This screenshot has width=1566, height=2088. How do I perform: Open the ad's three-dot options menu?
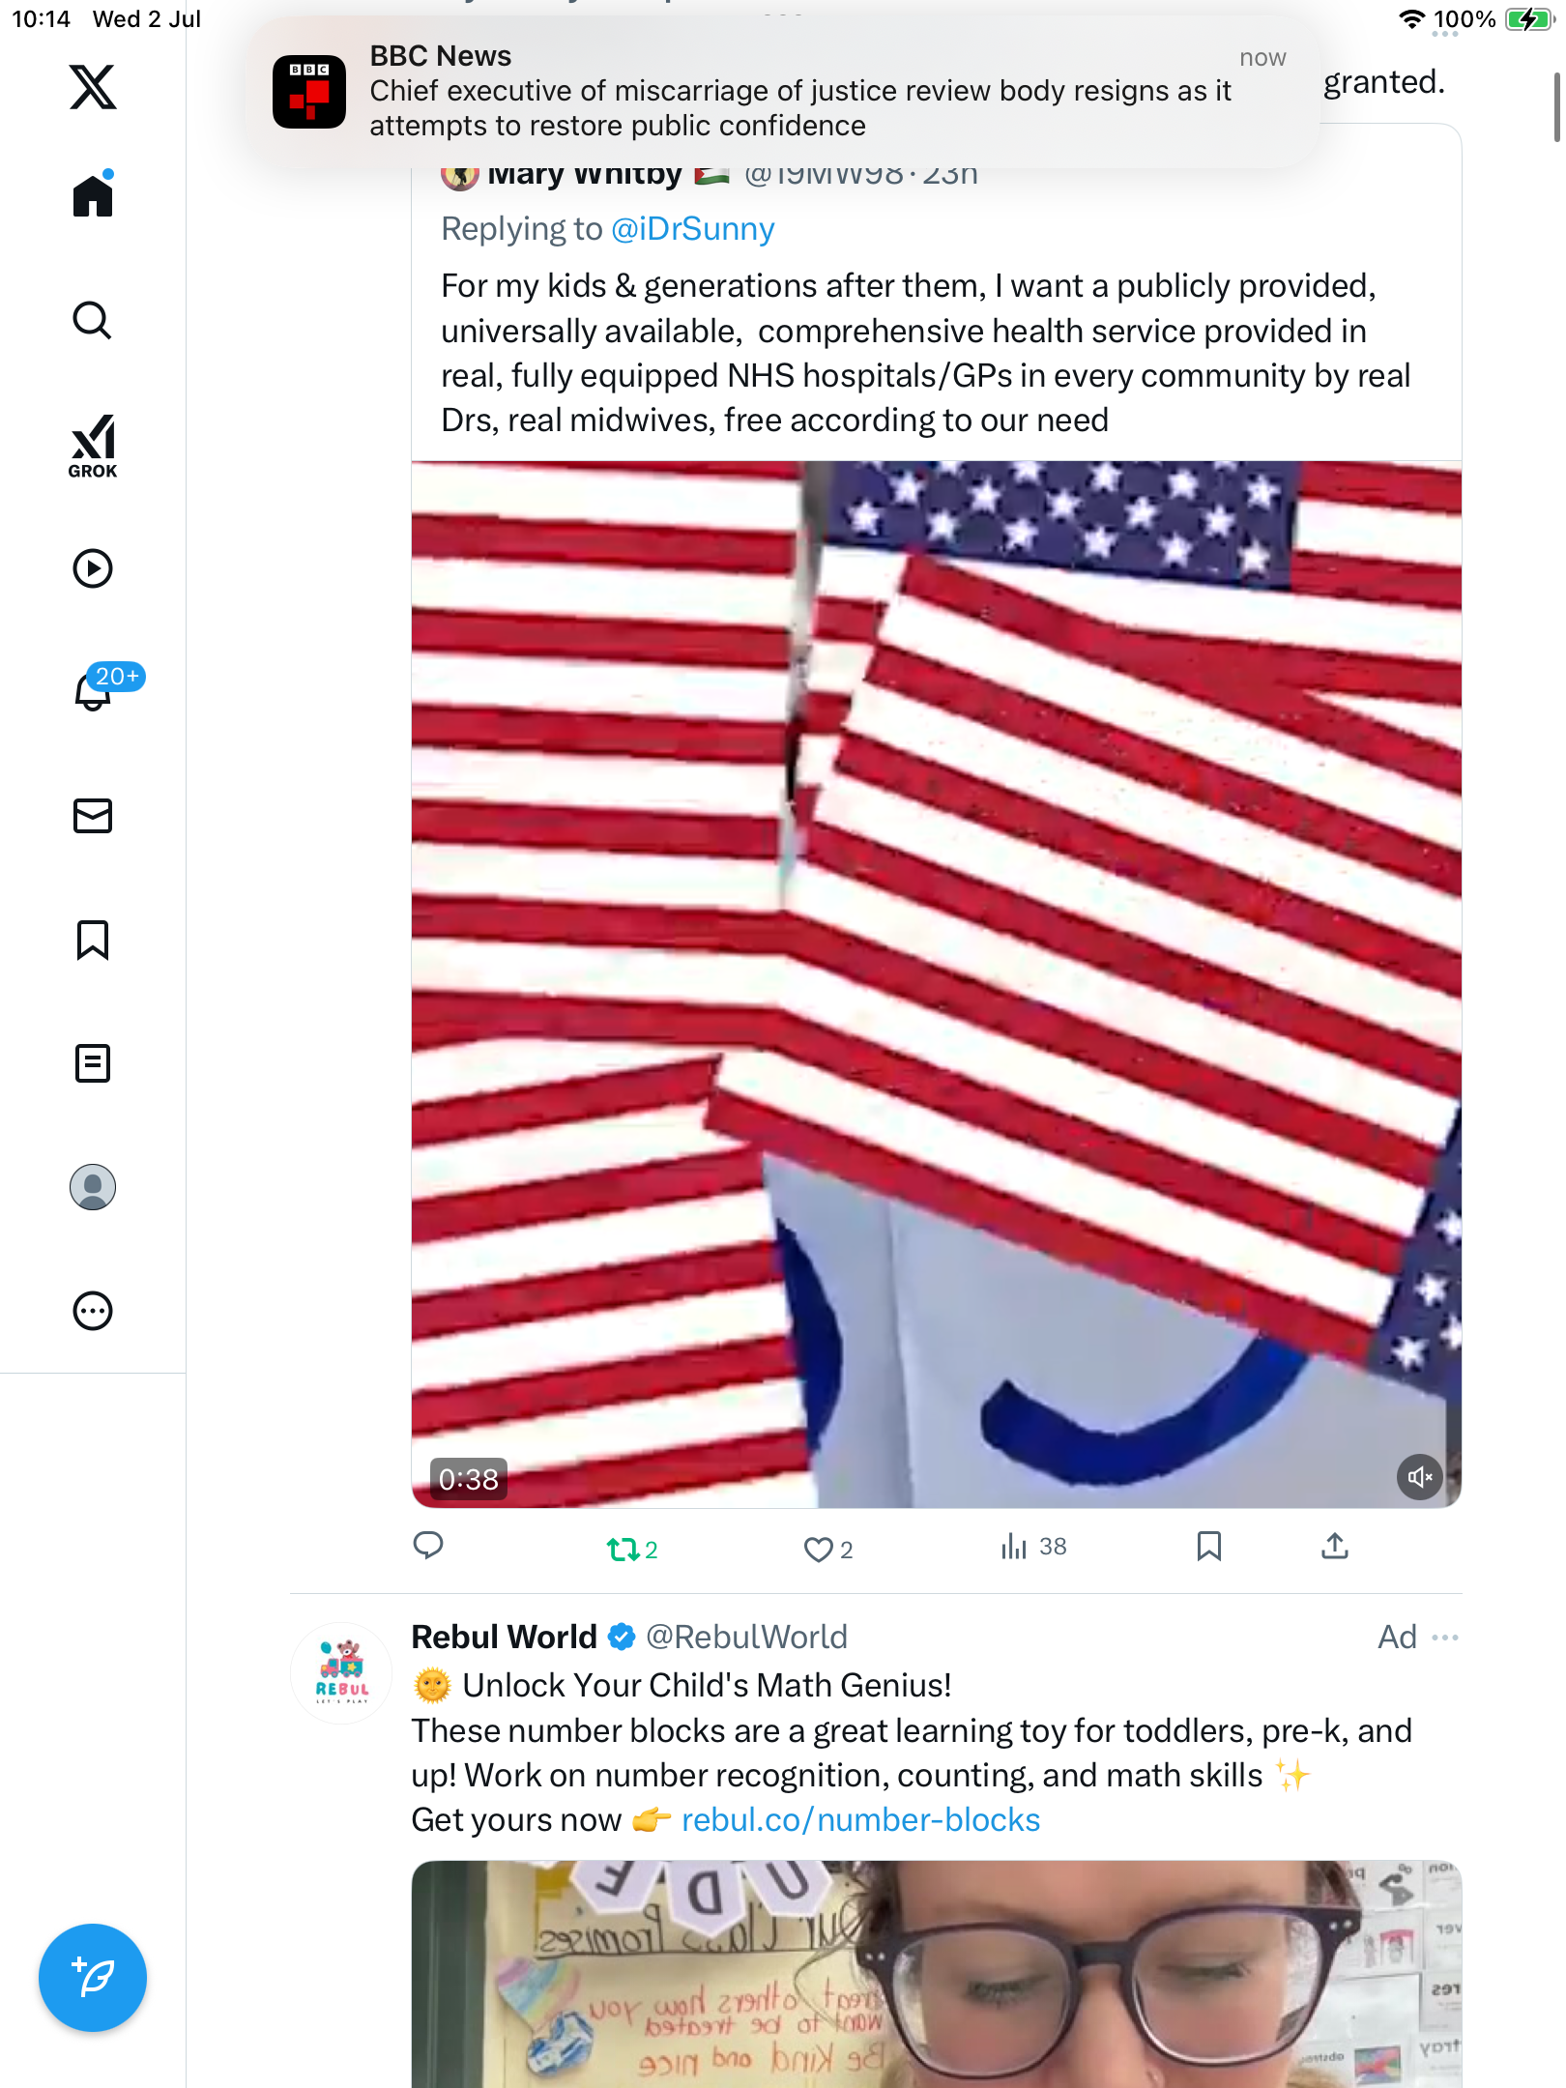pyautogui.click(x=1445, y=1638)
